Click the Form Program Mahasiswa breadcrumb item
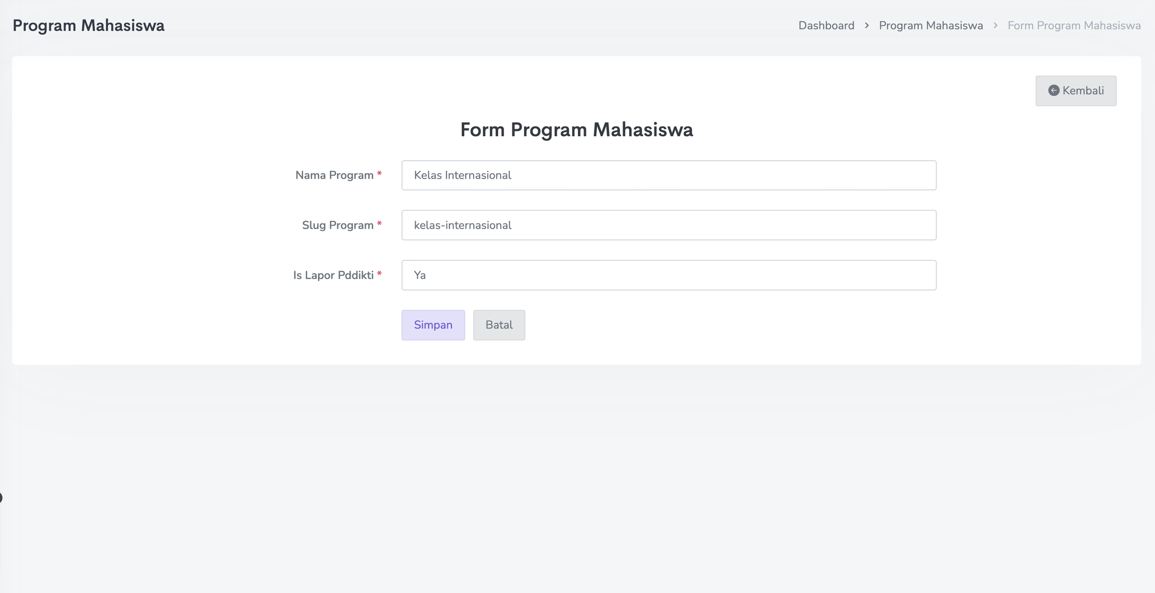This screenshot has height=593, width=1155. coord(1074,26)
